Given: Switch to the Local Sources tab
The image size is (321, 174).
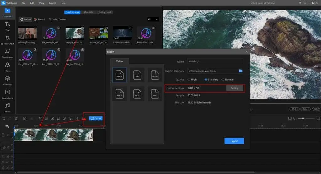Looking at the screenshot, I should click(72, 12).
